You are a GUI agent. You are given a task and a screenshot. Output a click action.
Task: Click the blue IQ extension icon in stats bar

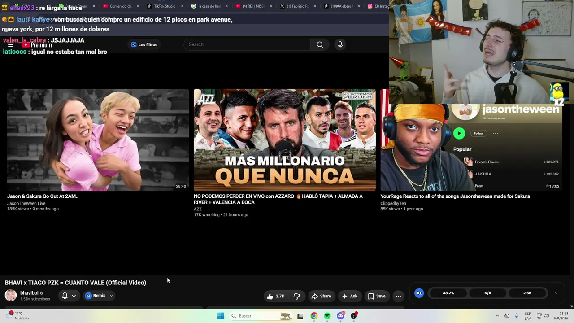419,293
